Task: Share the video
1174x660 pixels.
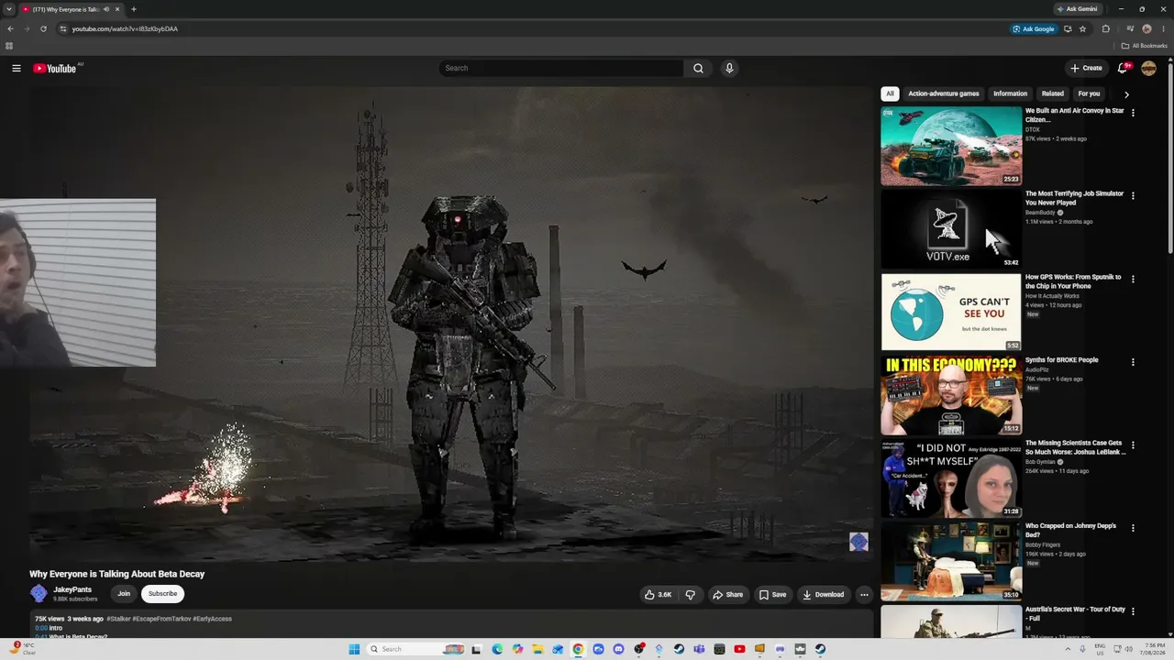Action: 728,594
